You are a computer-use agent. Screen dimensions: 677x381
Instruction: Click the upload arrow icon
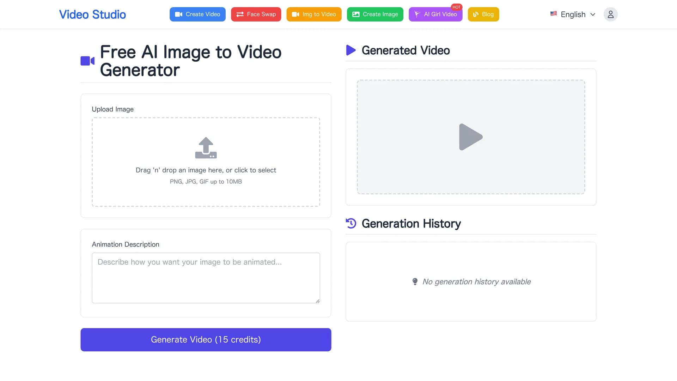pyautogui.click(x=206, y=147)
